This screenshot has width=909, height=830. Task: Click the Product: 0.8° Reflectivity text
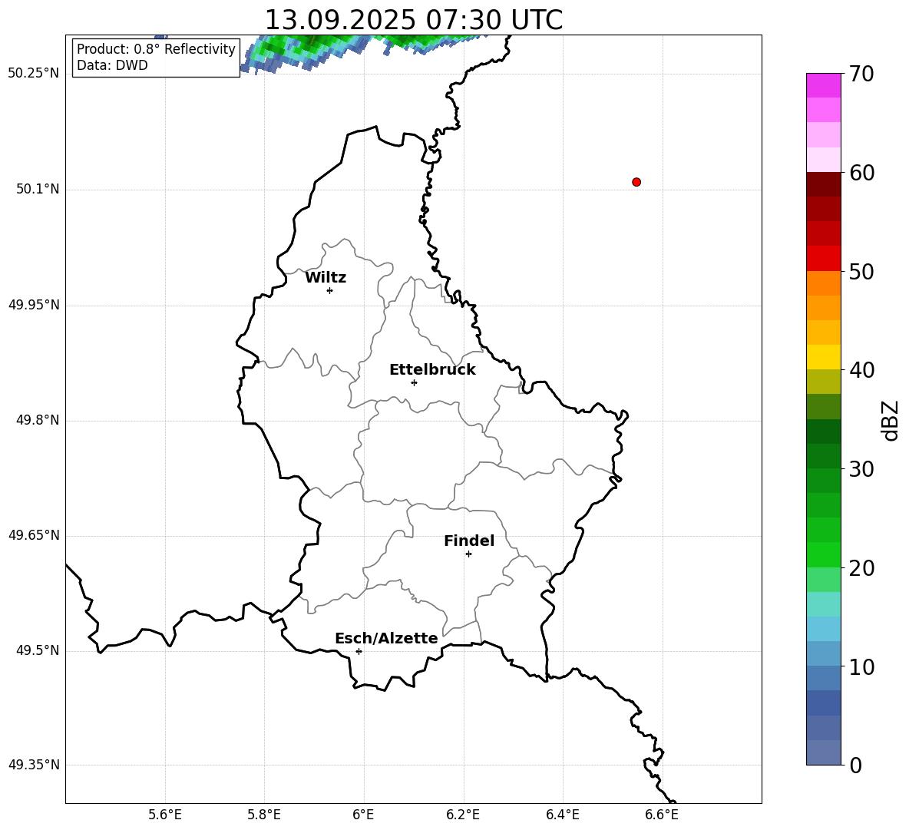coord(156,48)
